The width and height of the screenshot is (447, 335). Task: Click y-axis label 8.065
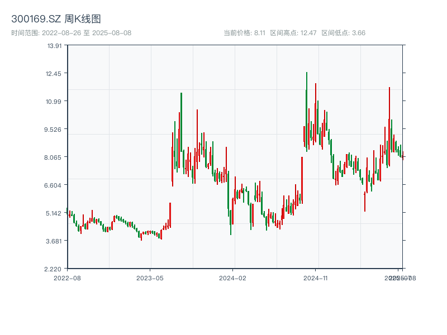click(x=53, y=157)
